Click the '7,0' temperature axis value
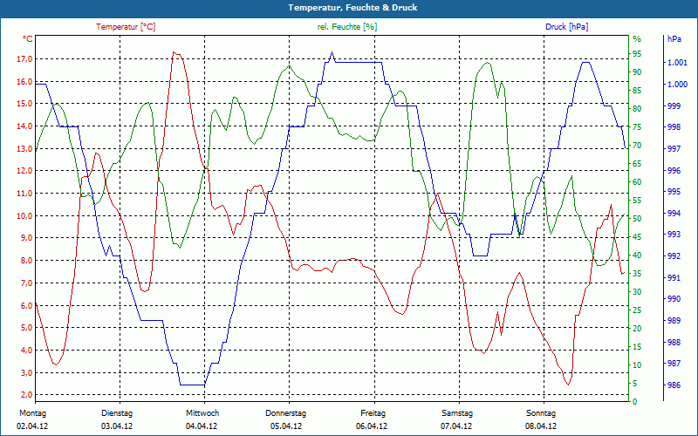This screenshot has width=698, height=436. pyautogui.click(x=26, y=283)
